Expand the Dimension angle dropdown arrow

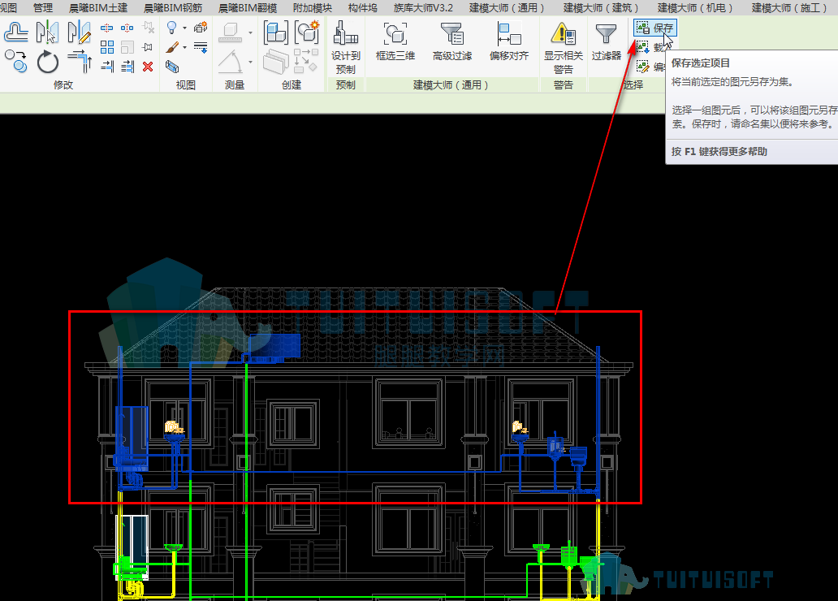coord(250,62)
